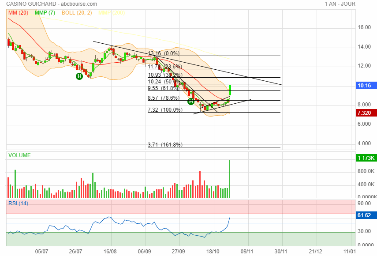
Task: Click the 7.32 (100.0%) Fibonacci label
Action: [165, 110]
